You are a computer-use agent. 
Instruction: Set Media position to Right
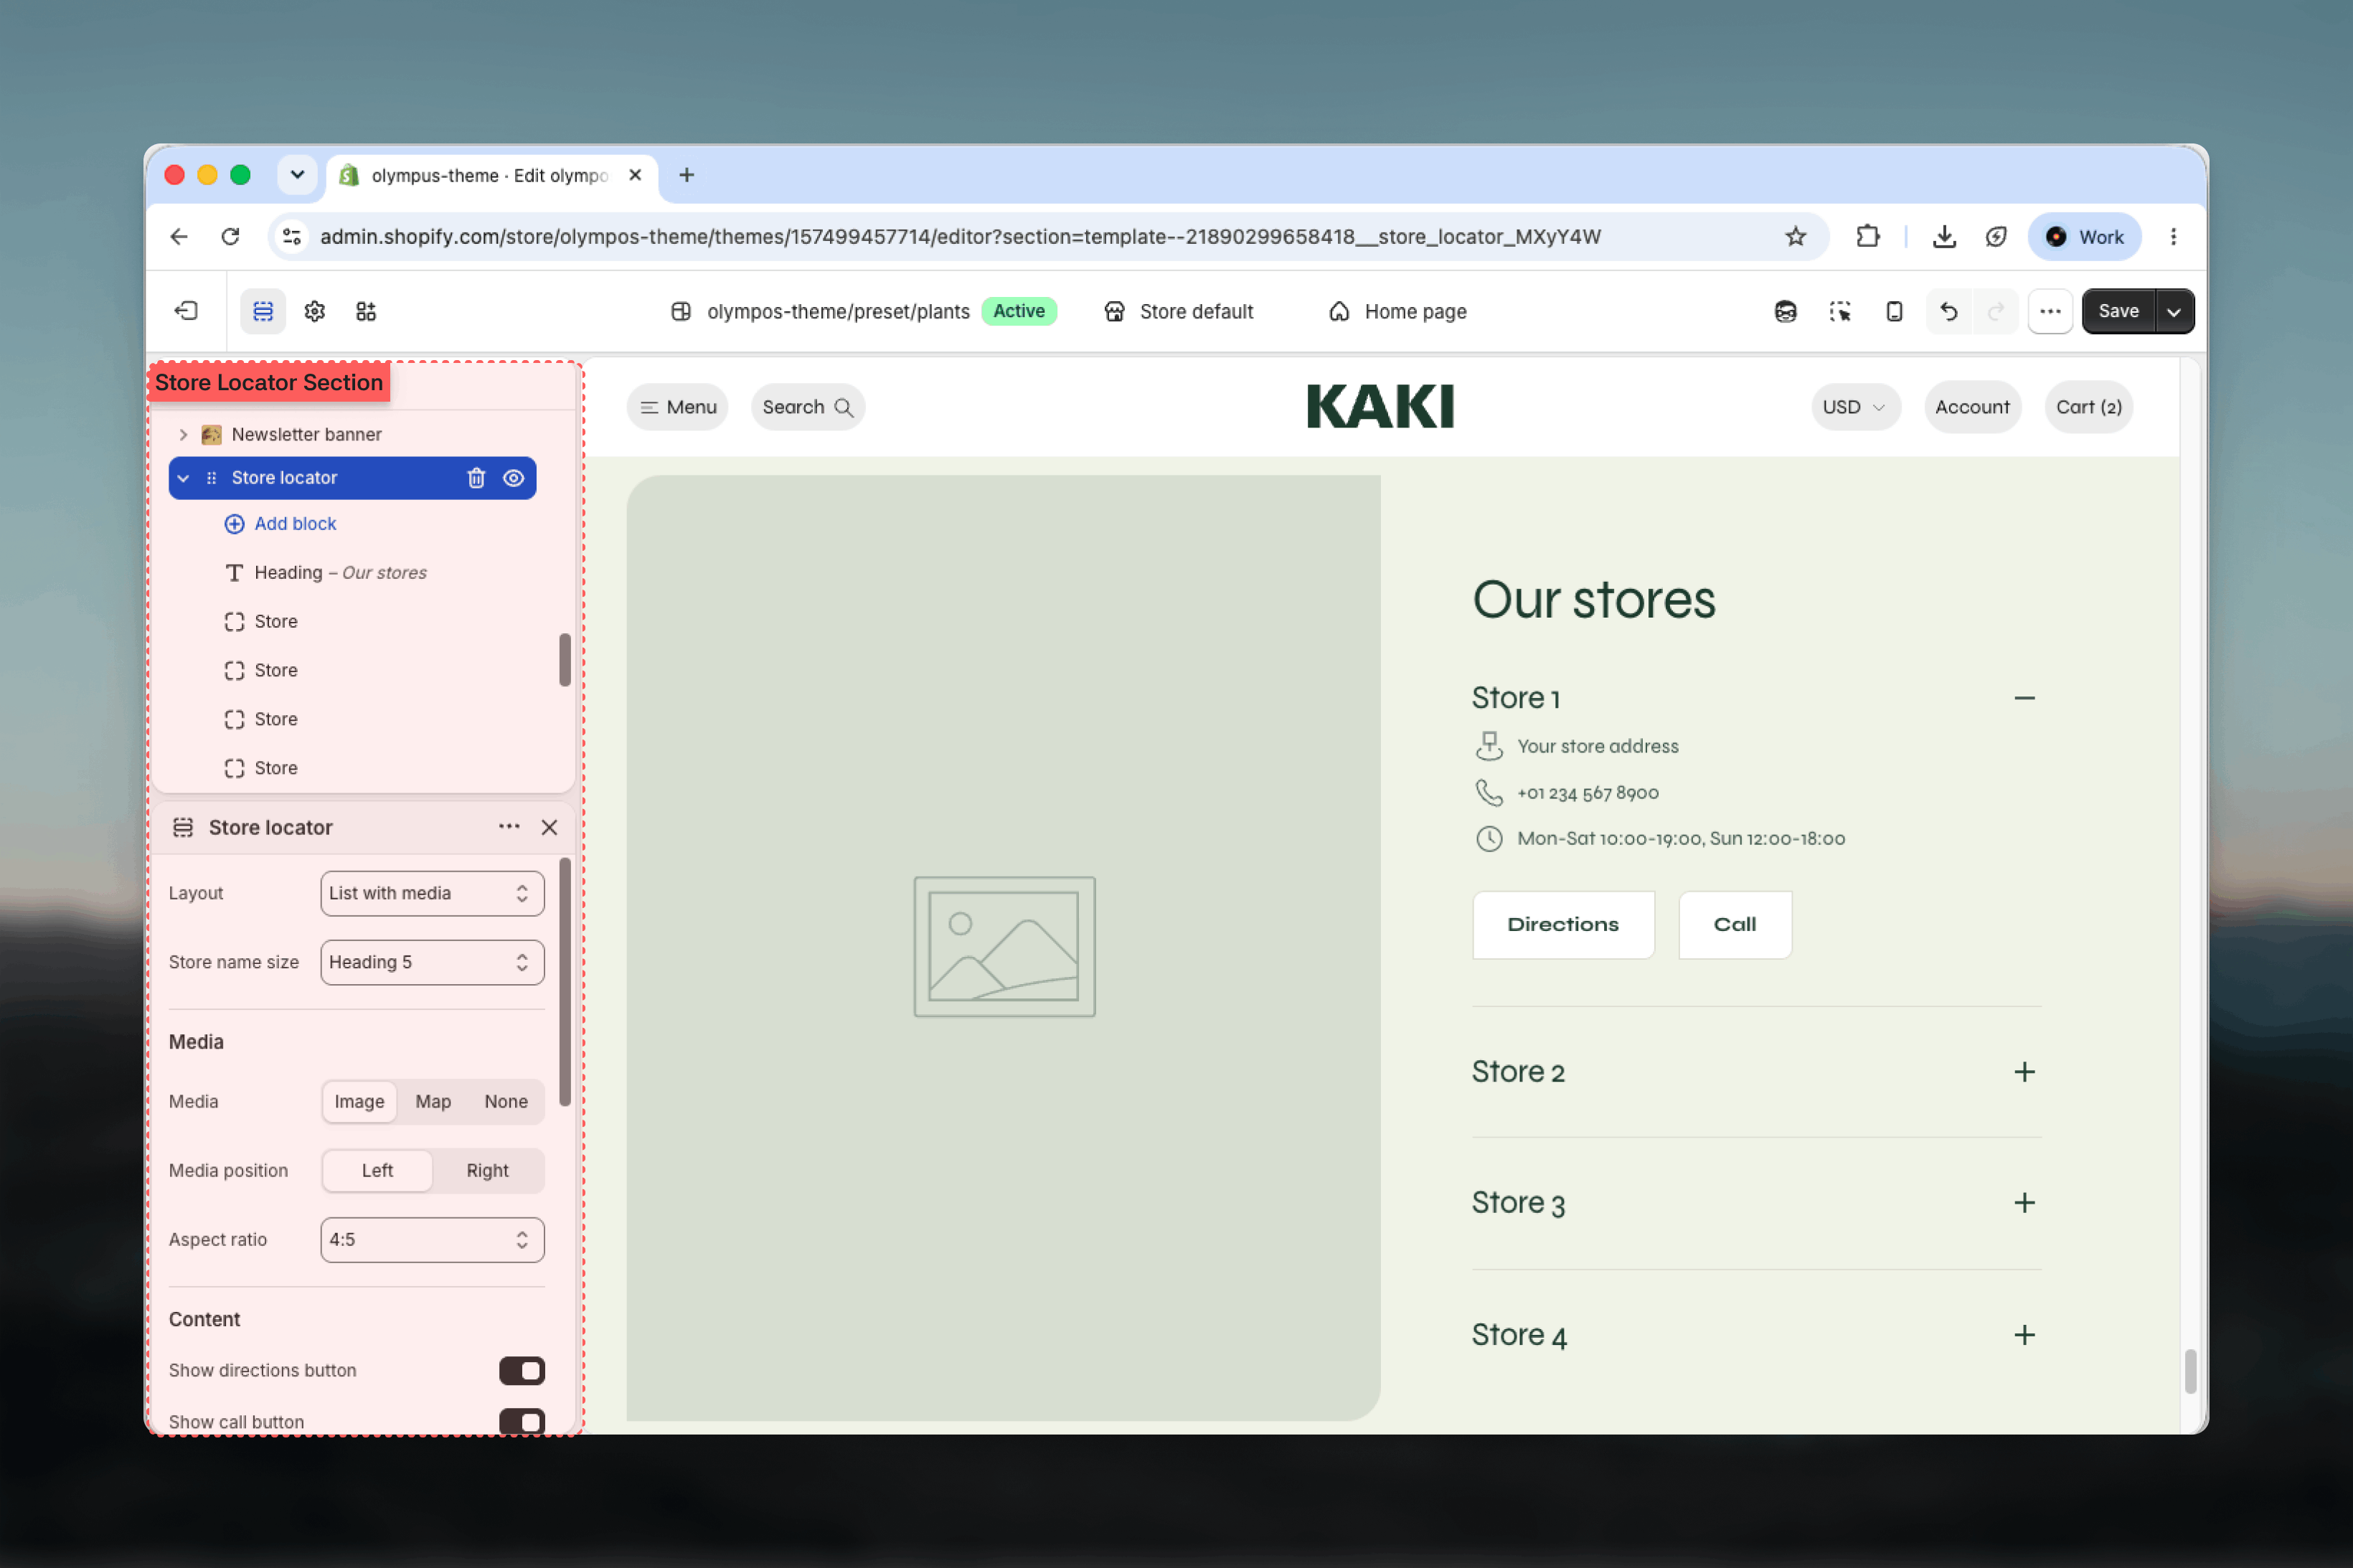pos(488,1170)
